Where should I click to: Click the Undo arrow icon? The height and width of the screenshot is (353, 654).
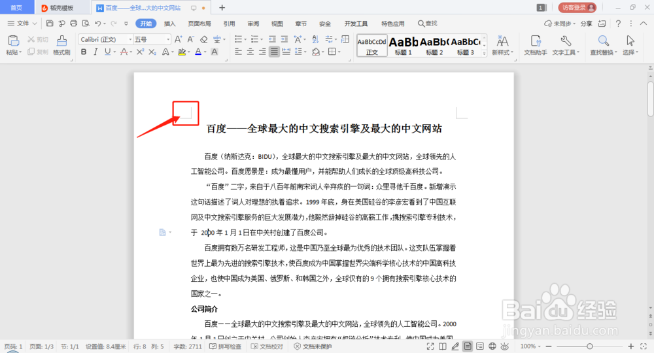[97, 24]
